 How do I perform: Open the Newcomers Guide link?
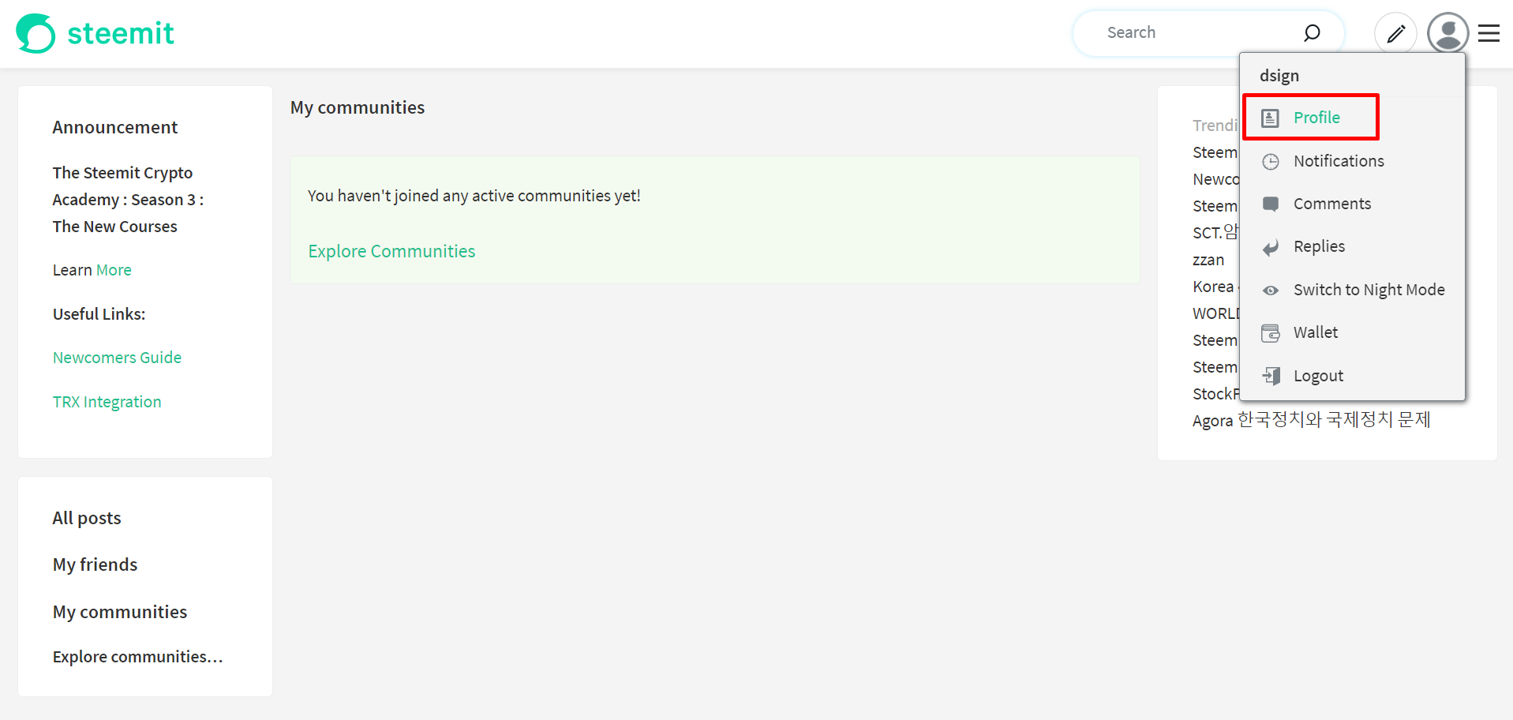[x=117, y=358]
